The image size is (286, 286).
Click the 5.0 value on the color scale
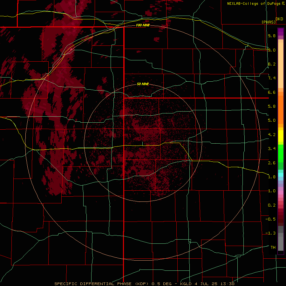[x=272, y=120]
